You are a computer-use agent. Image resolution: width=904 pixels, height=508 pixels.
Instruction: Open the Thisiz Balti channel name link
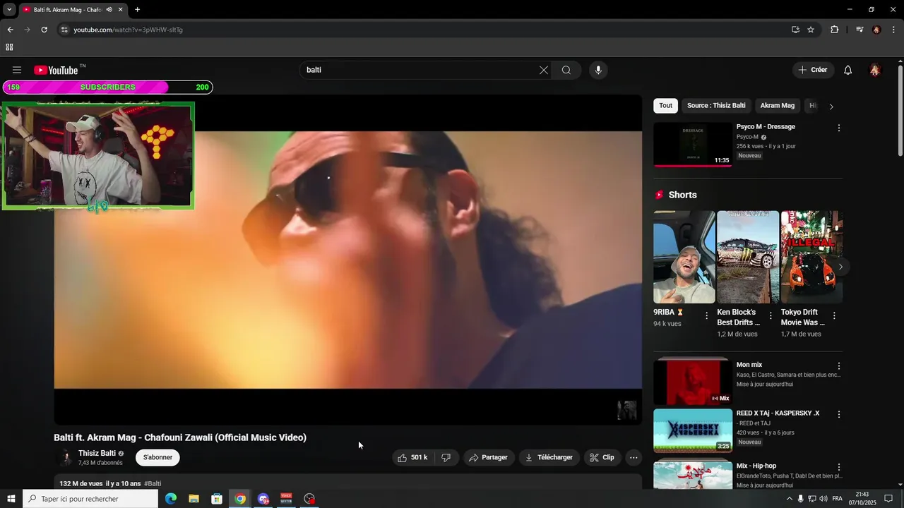pos(97,453)
